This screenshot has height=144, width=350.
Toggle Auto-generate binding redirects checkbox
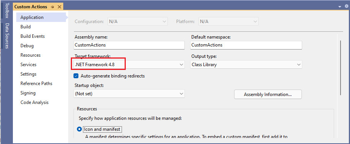[x=76, y=76]
